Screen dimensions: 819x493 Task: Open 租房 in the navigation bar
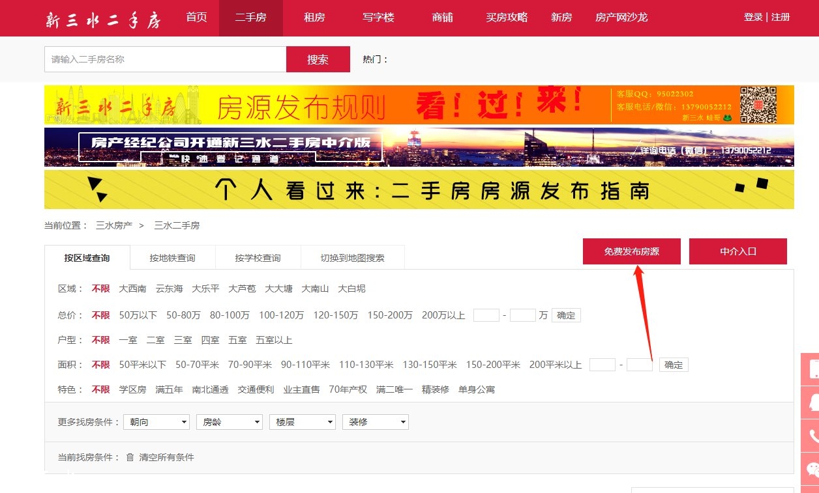click(x=314, y=18)
